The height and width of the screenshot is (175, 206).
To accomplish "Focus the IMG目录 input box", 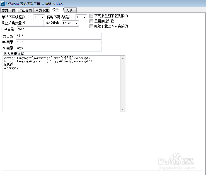I will (59, 42).
